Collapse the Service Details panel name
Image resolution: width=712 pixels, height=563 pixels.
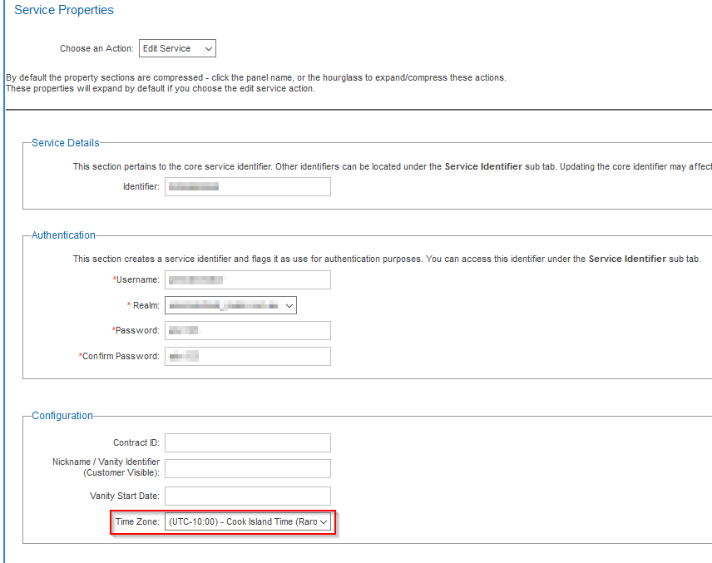pyautogui.click(x=65, y=143)
